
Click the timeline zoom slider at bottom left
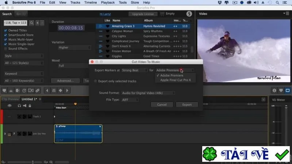coord(24,162)
